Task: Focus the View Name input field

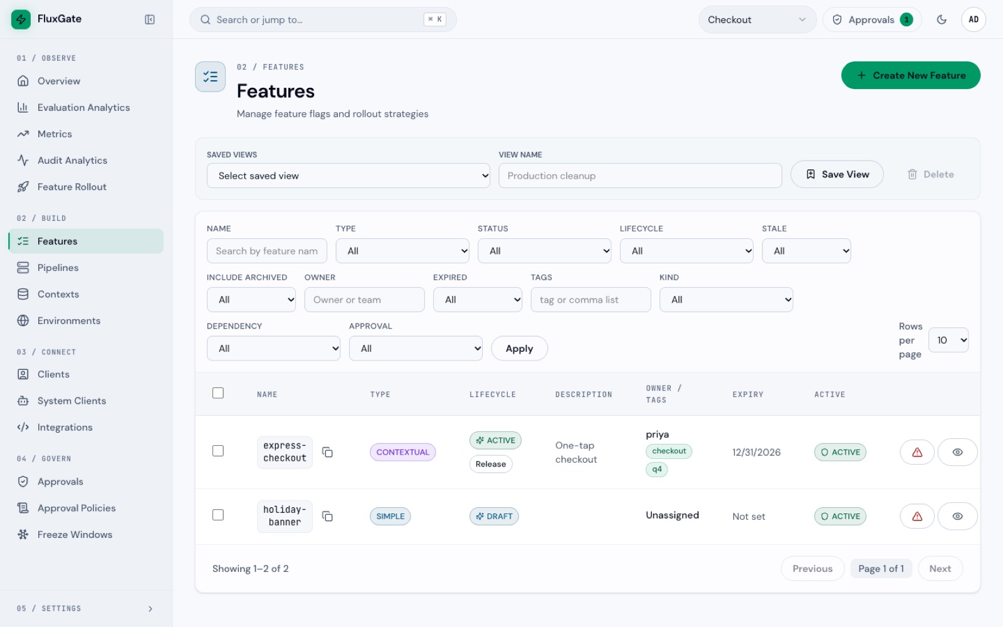Action: coord(640,176)
